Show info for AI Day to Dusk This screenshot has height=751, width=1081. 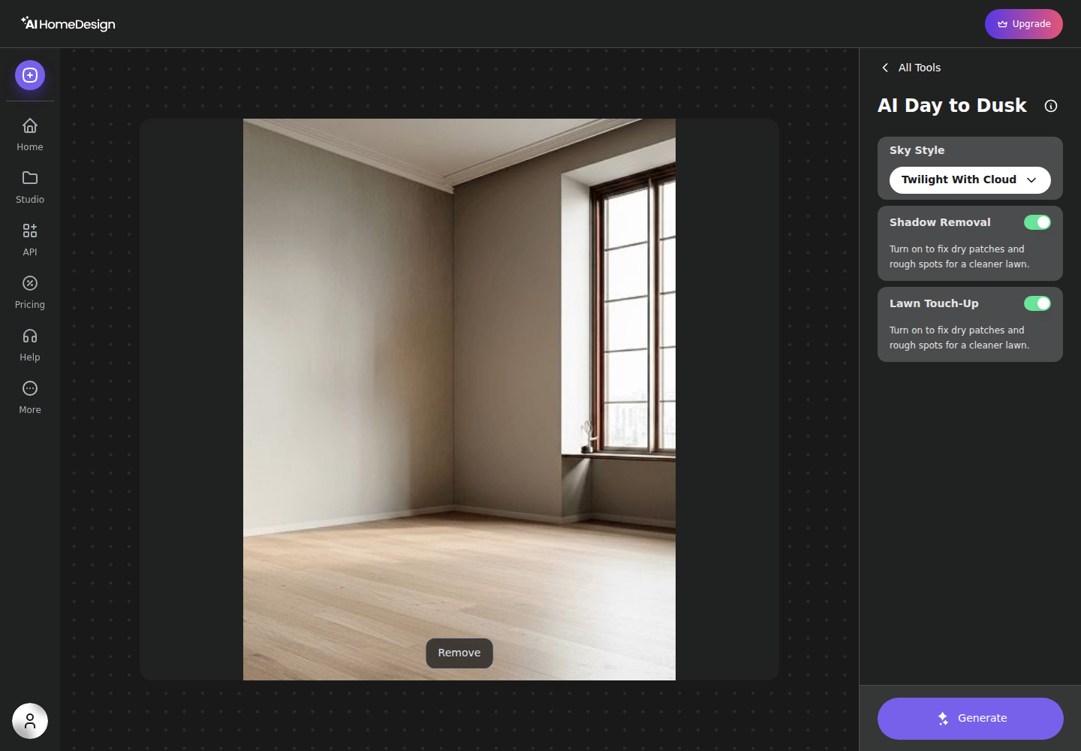(x=1051, y=106)
